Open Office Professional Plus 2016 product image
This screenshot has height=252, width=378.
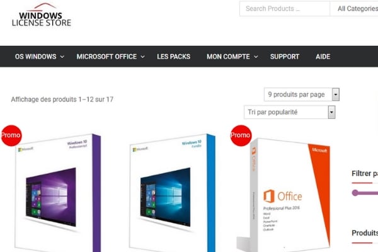(283, 195)
